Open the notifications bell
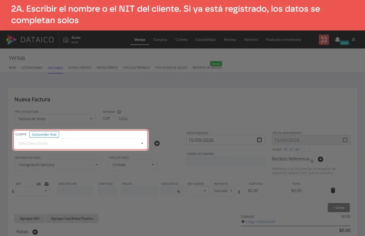 point(338,39)
